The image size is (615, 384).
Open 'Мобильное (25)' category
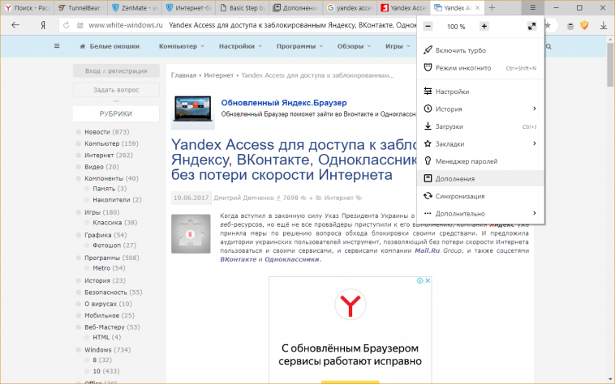click(109, 315)
